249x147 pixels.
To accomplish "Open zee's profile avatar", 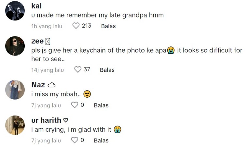I will pos(15,46).
